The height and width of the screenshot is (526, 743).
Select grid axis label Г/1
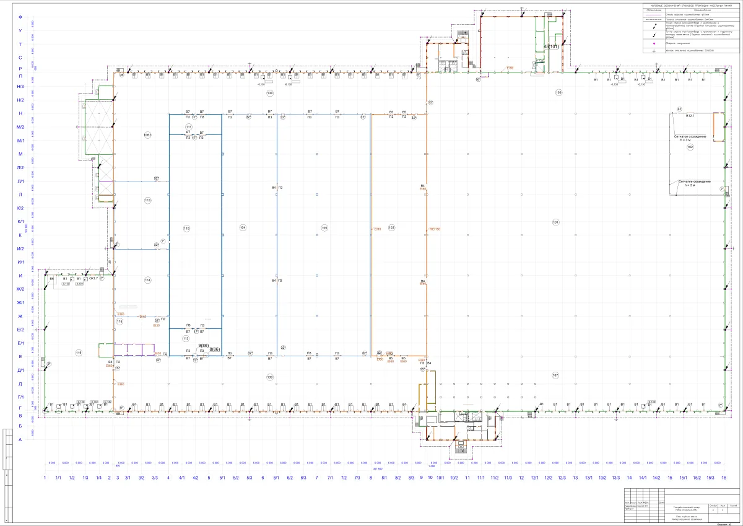tap(20, 397)
